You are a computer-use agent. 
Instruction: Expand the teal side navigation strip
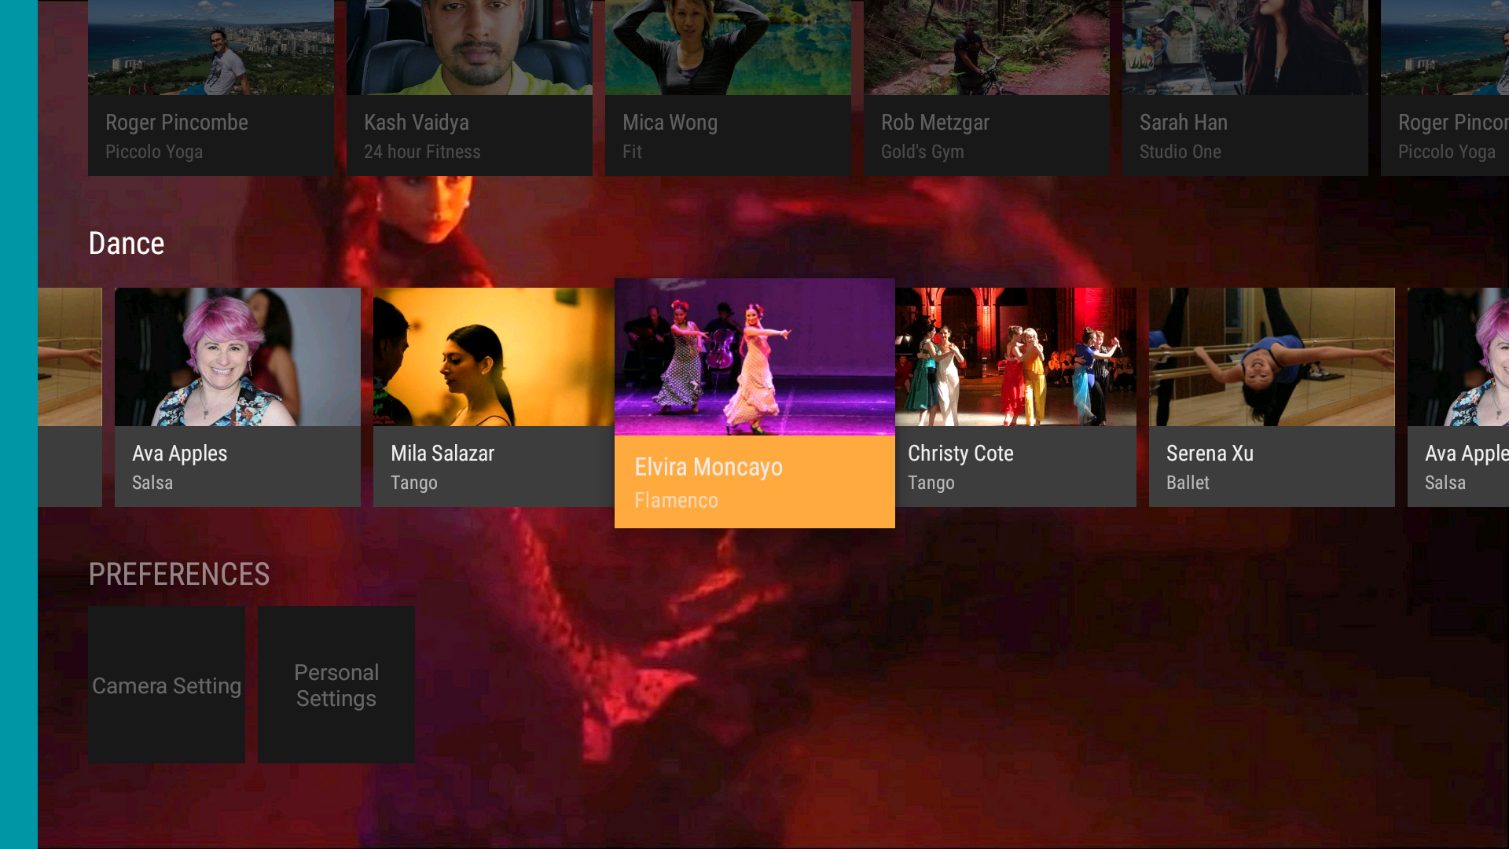pyautogui.click(x=18, y=424)
